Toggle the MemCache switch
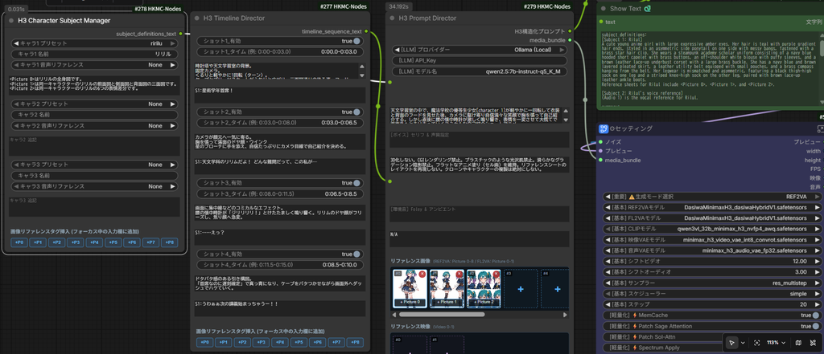The width and height of the screenshot is (824, 354). (x=815, y=315)
